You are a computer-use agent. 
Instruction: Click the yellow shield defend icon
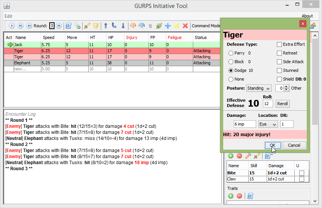96,26
